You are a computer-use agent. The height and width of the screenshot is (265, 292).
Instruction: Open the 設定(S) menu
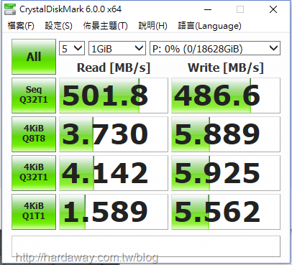58,26
